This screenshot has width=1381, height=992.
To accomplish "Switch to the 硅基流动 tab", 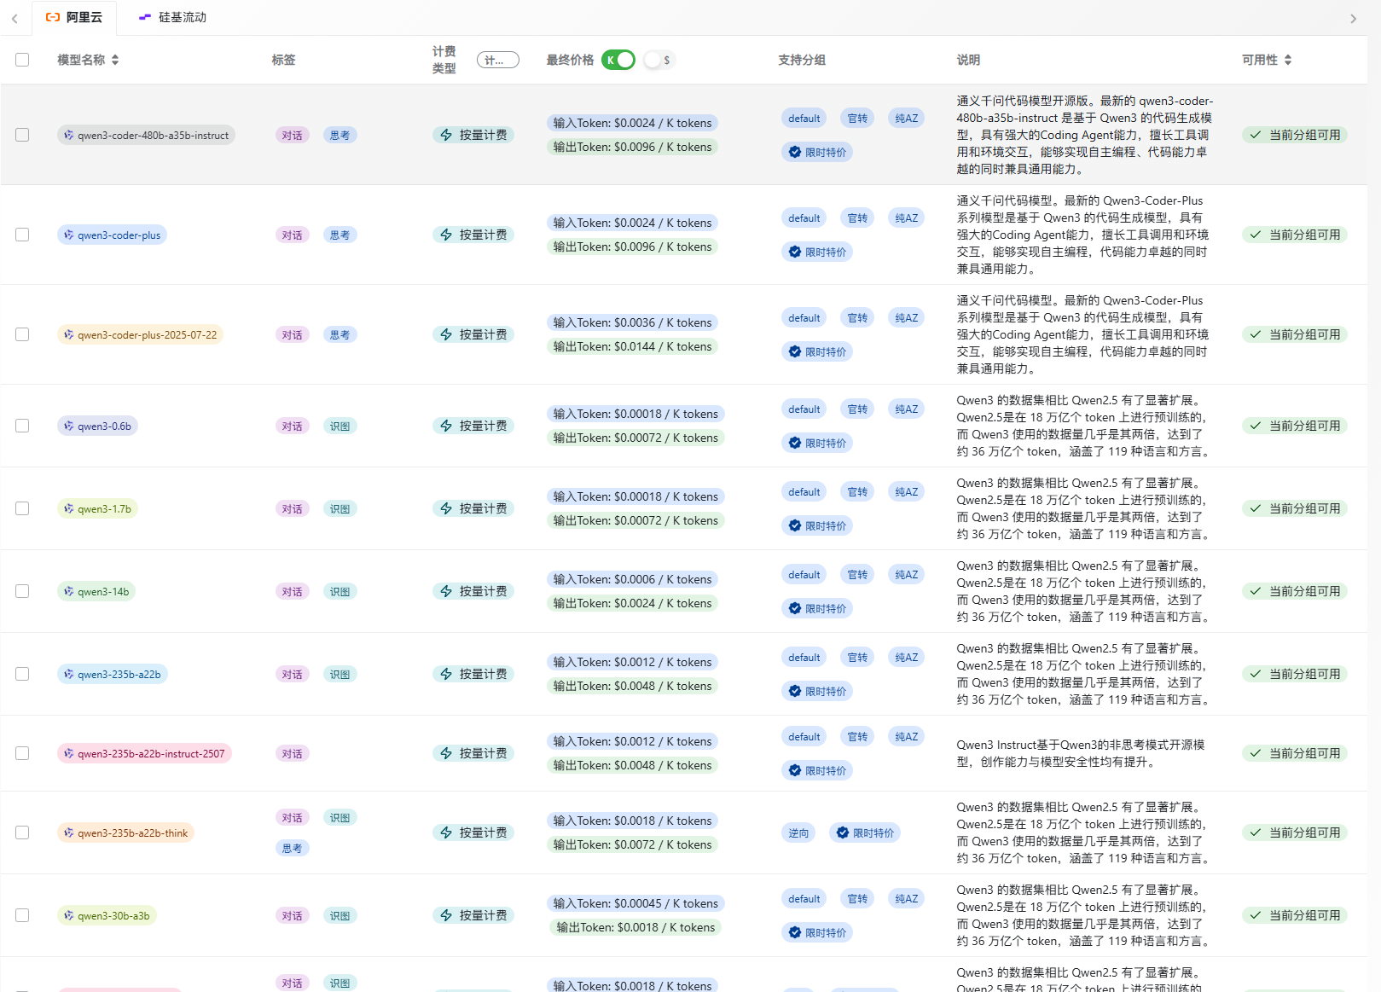I will click(171, 17).
